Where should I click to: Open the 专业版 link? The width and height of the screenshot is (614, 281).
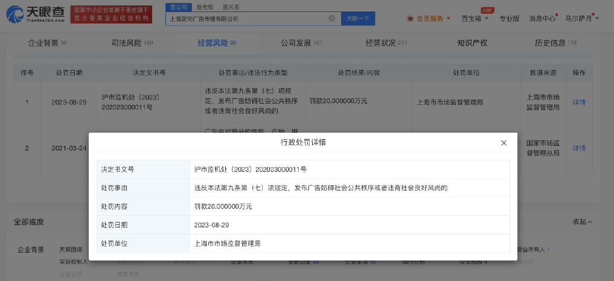[510, 19]
